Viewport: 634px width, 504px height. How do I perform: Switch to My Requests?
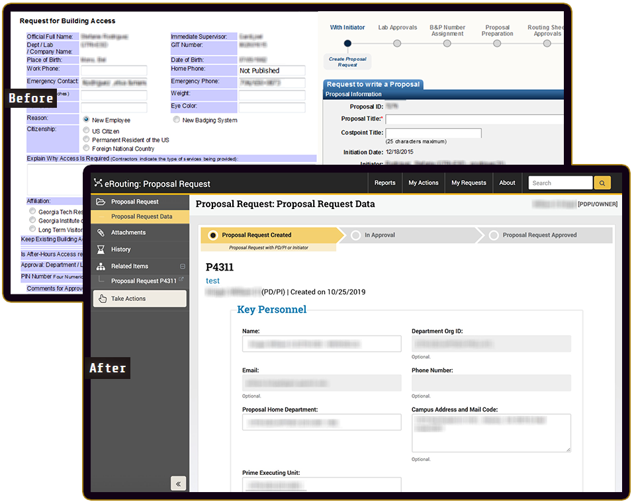point(469,183)
